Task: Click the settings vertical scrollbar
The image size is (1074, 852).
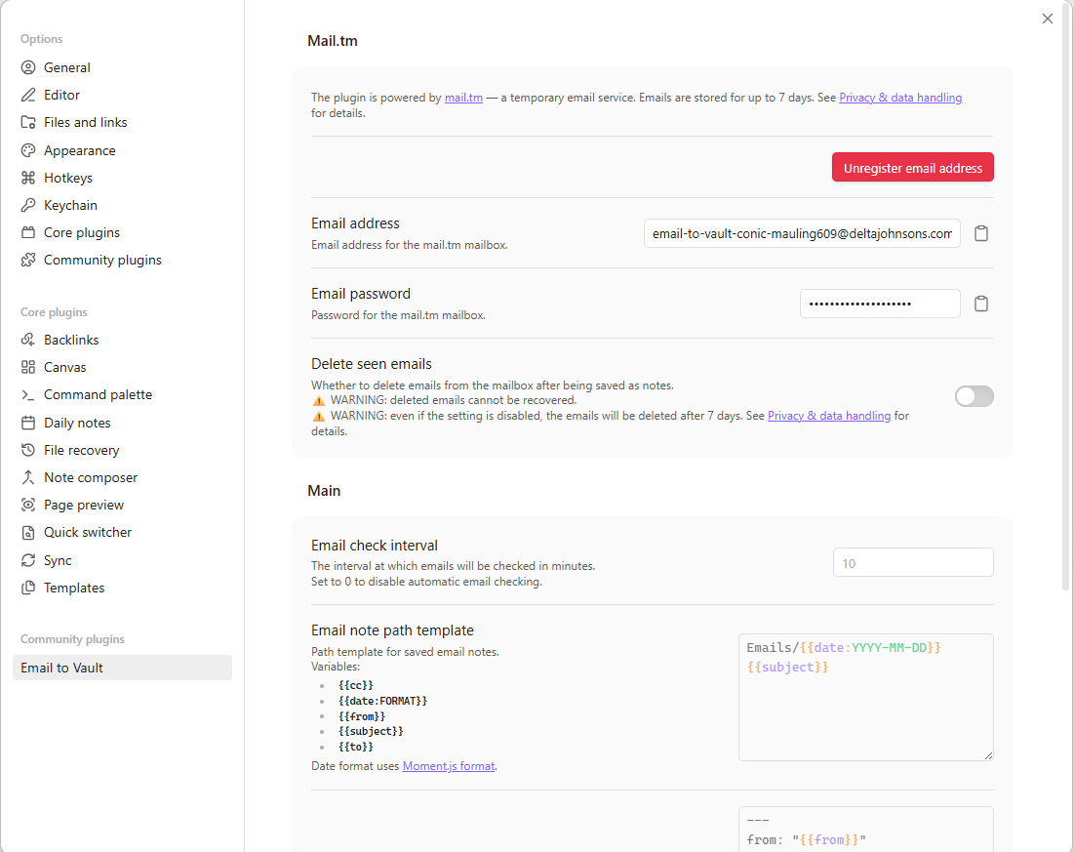Action: [1065, 295]
